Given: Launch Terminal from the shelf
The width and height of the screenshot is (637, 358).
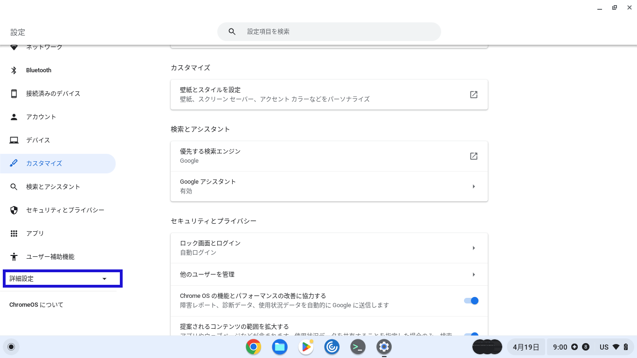Looking at the screenshot, I should pyautogui.click(x=358, y=347).
